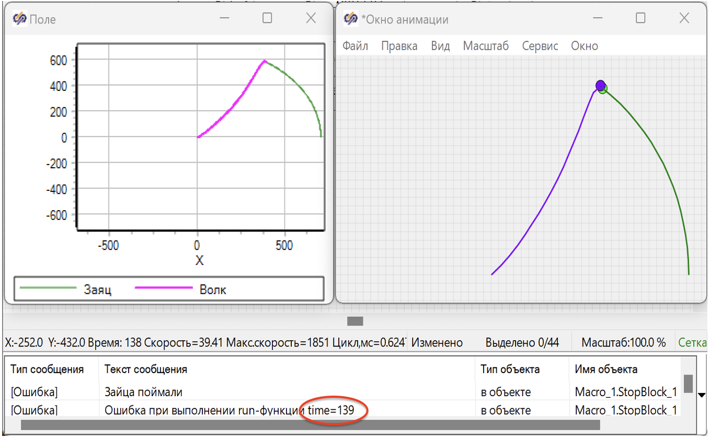710x438 pixels.
Task: Click the Поле window title text
Action: click(x=43, y=20)
